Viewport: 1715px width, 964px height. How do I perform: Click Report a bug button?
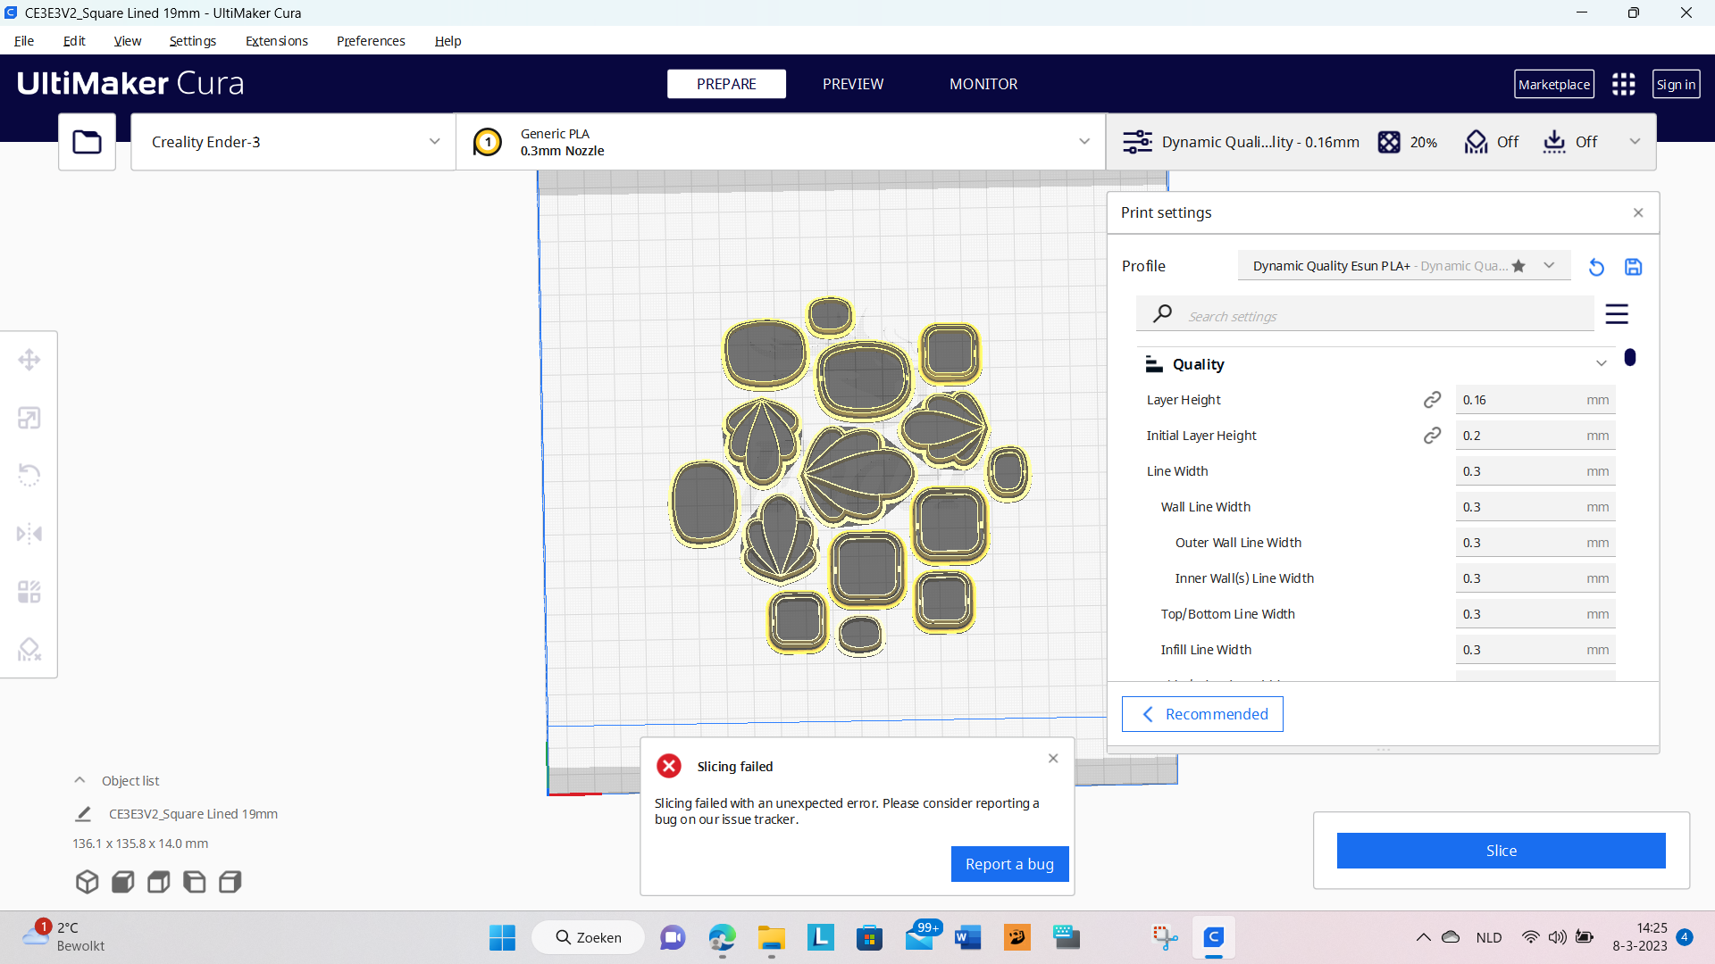pos(1009,864)
